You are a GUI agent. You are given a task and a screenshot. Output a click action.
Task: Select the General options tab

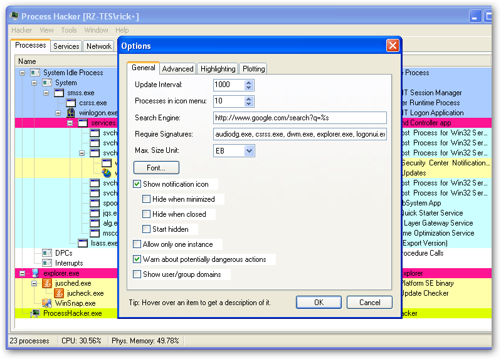(144, 68)
